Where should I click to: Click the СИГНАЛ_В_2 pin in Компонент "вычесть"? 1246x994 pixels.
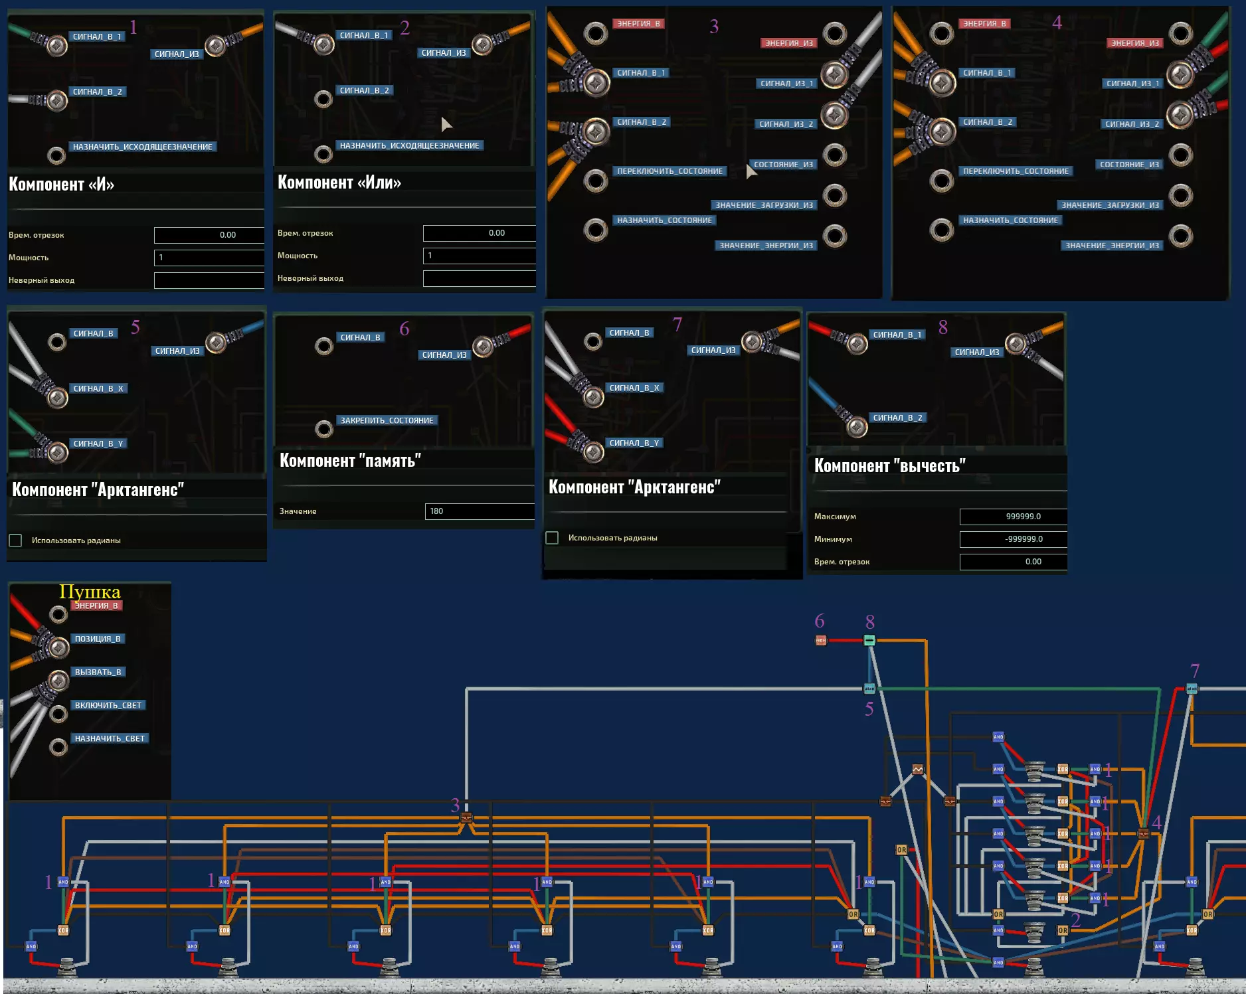857,426
